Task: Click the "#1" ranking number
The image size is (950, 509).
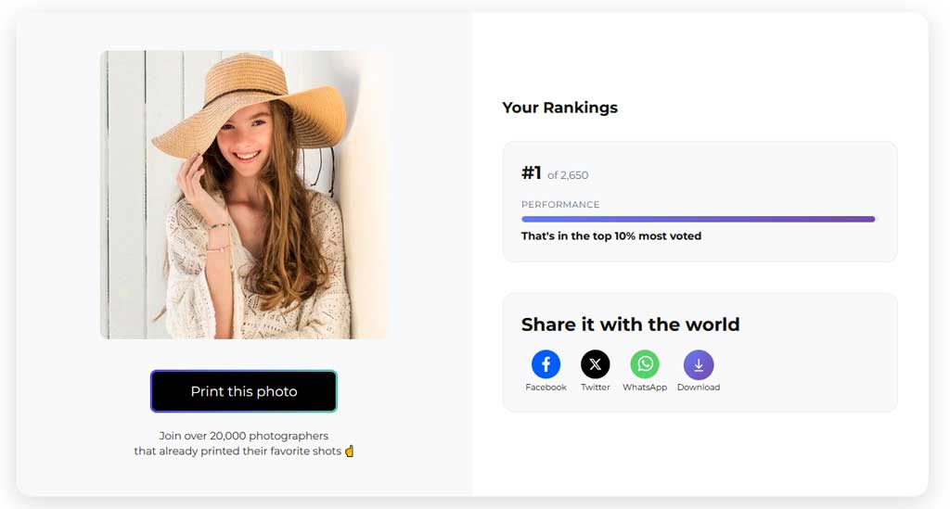Action: (x=531, y=173)
